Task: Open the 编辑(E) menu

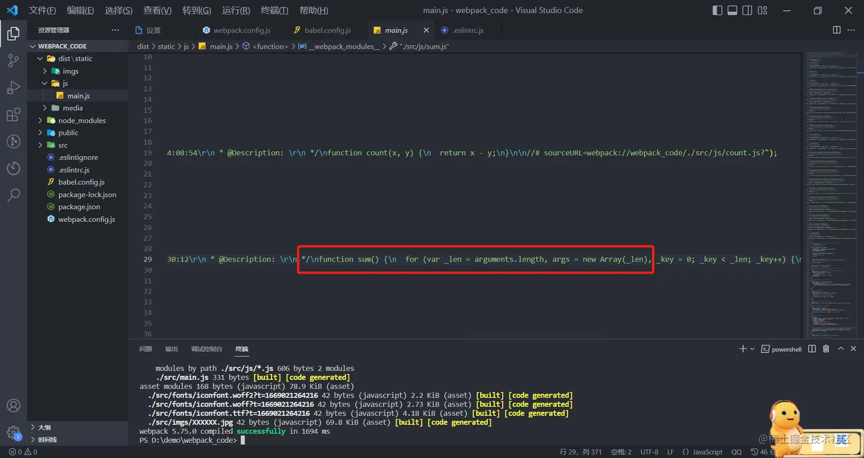Action: click(x=81, y=10)
